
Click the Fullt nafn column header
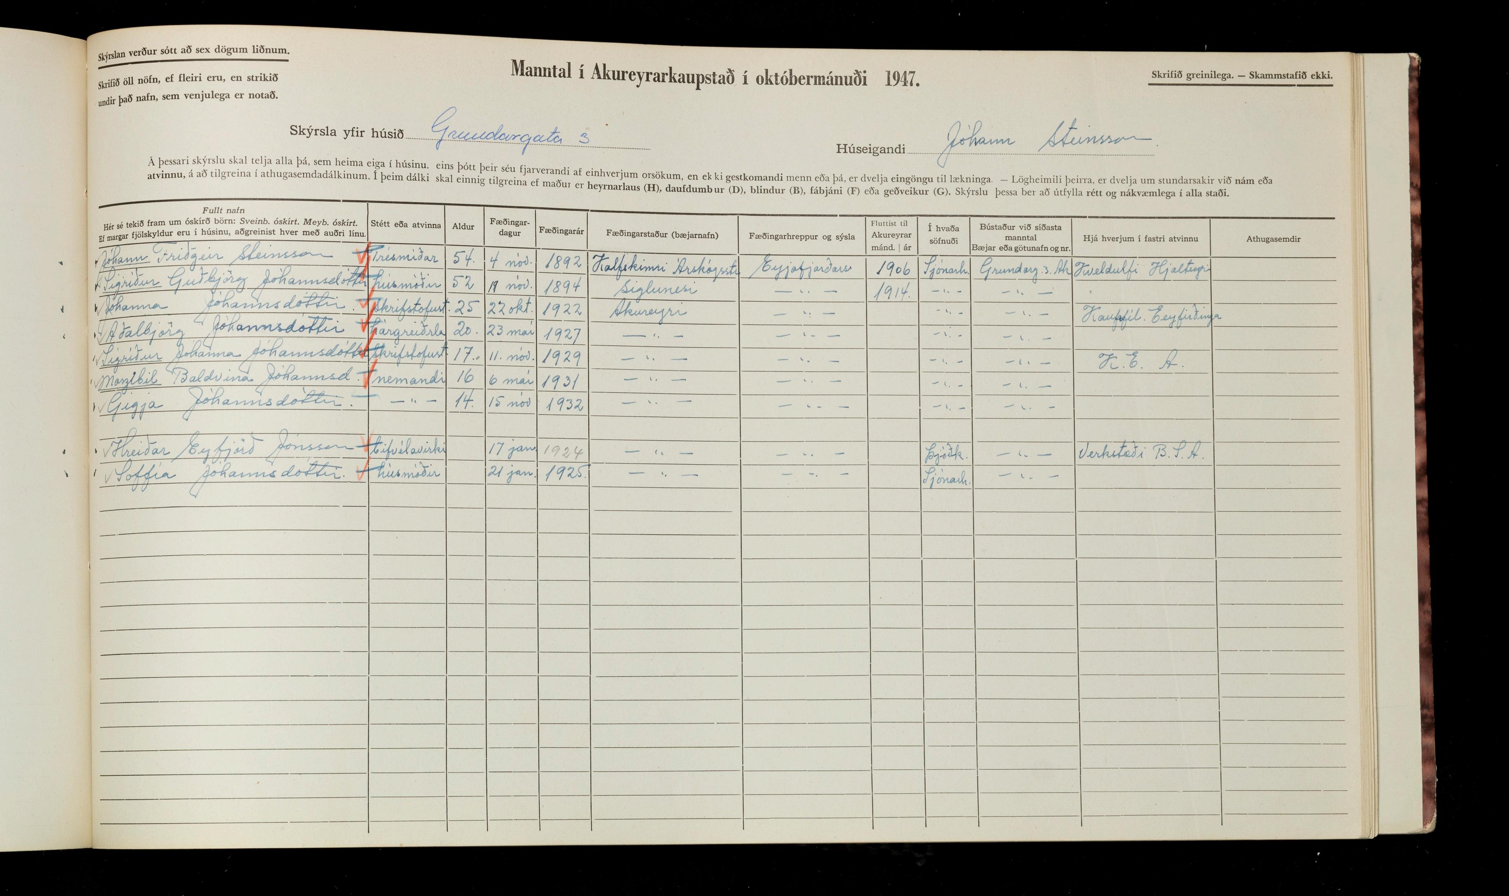pos(224,210)
